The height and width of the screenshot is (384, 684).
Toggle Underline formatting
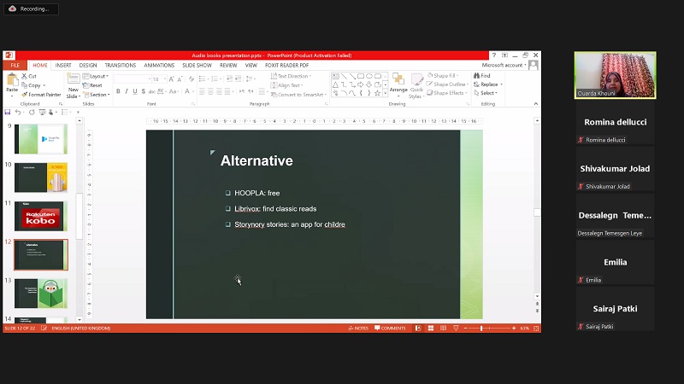tap(134, 91)
